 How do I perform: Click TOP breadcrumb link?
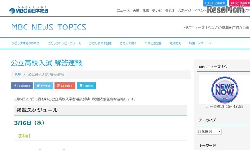(18, 75)
